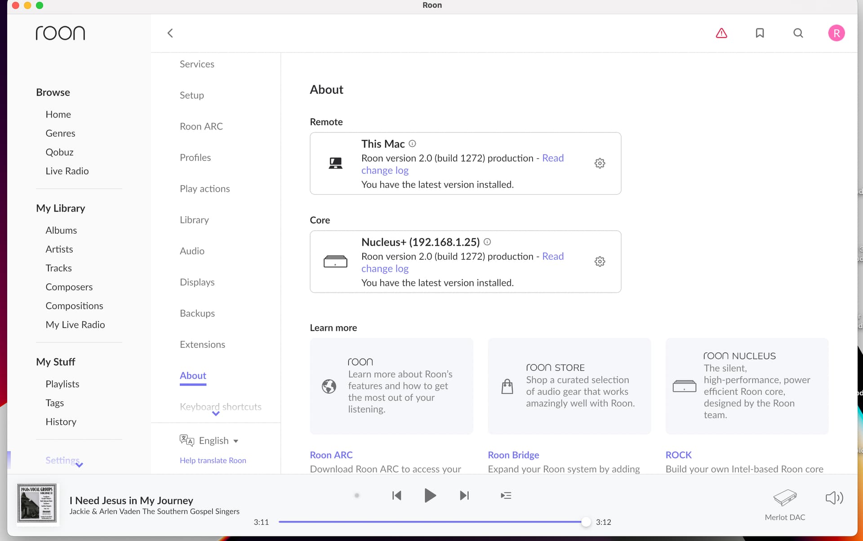Open bookmarks via the bookmark icon
The width and height of the screenshot is (863, 541).
click(x=760, y=33)
